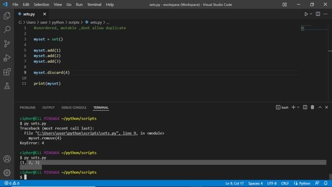Change encoding via UTF-8 status item
Image resolution: width=332 pixels, height=187 pixels.
(x=272, y=183)
